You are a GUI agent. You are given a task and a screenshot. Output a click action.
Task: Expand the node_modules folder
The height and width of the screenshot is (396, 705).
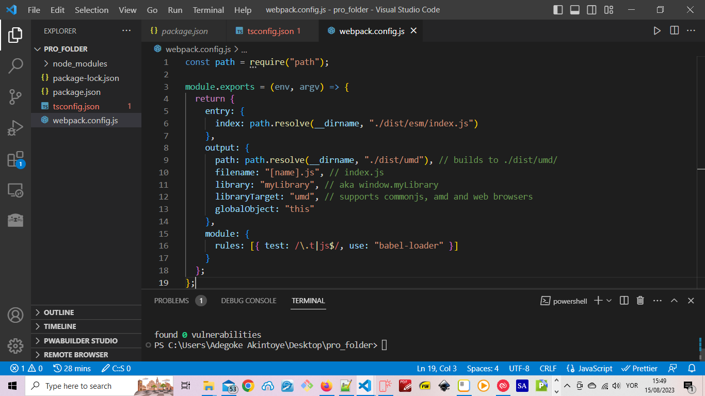[80, 64]
